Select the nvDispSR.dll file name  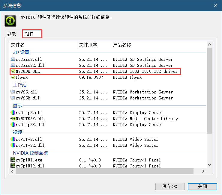pyautogui.click(x=30, y=125)
